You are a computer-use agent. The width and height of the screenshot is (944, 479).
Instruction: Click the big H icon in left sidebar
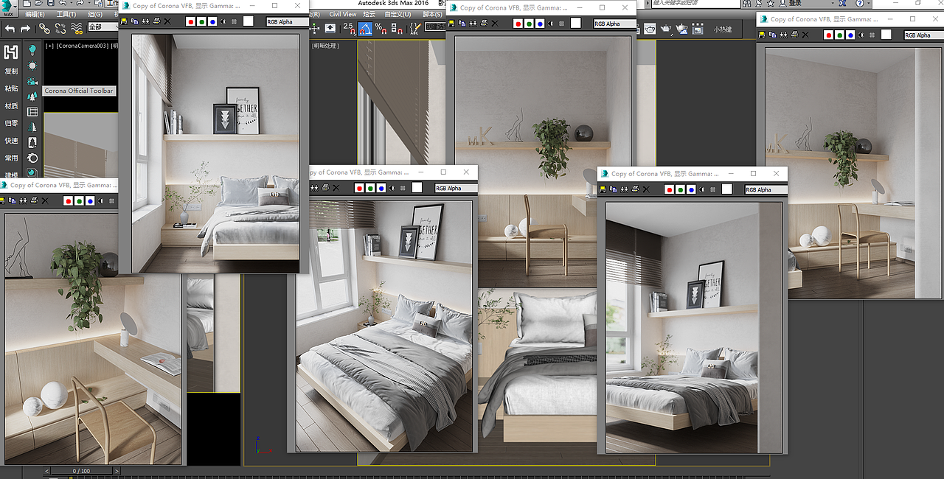click(11, 52)
